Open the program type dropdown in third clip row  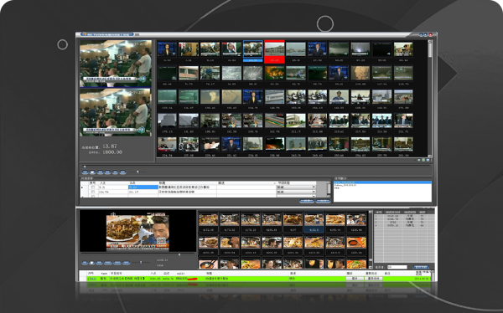(x=314, y=196)
